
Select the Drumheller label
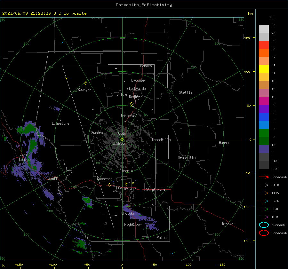click(188, 158)
